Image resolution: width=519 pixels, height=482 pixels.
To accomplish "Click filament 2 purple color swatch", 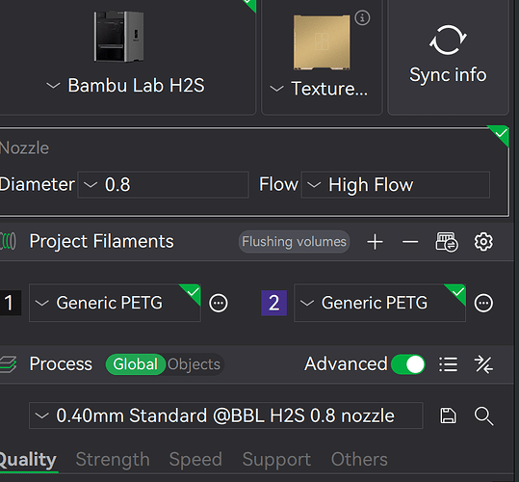I will click(273, 303).
